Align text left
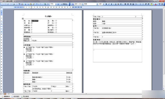This screenshot has width=165, height=99. click(125, 4)
